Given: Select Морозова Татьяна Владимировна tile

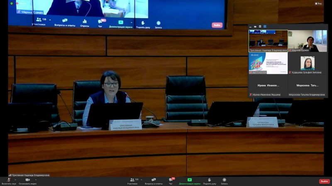Looking at the screenshot, I should tap(308, 86).
